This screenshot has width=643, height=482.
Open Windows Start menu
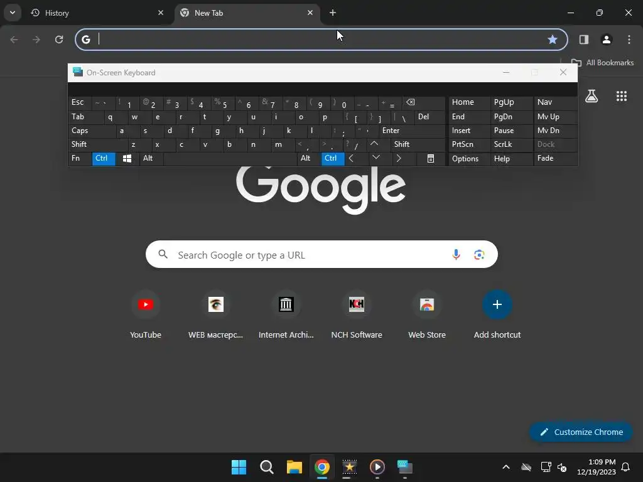pos(239,467)
